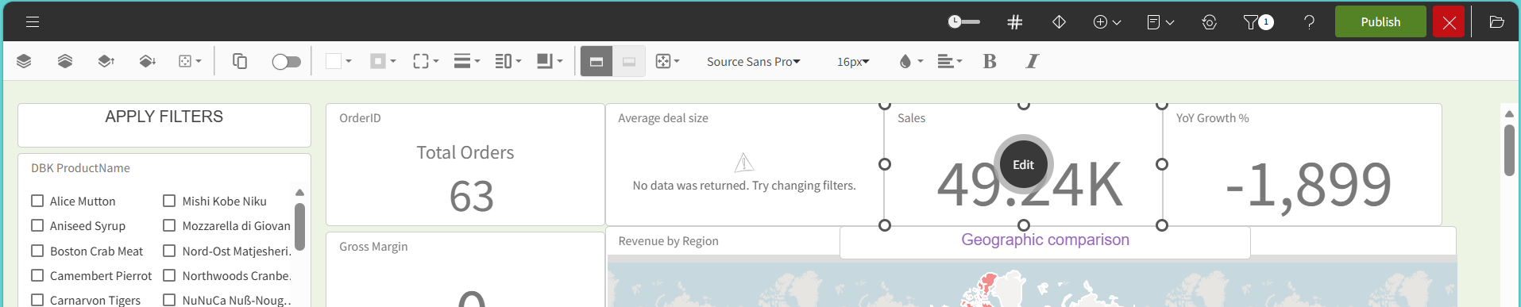Open the Source Sans Pro font dropdown

tap(754, 62)
